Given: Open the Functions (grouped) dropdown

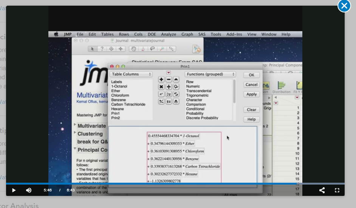Looking at the screenshot, I should click(x=210, y=74).
